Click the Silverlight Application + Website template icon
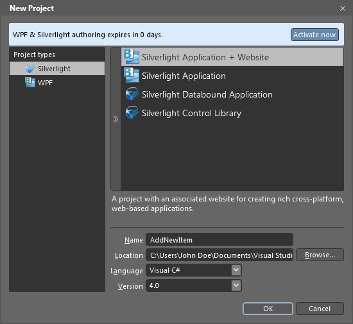The height and width of the screenshot is (324, 353). 132,57
